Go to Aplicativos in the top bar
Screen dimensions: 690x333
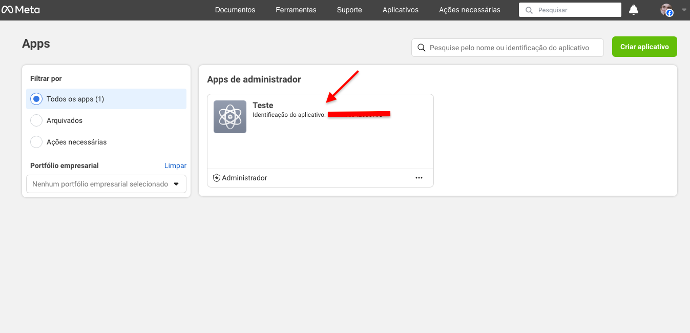coord(401,10)
